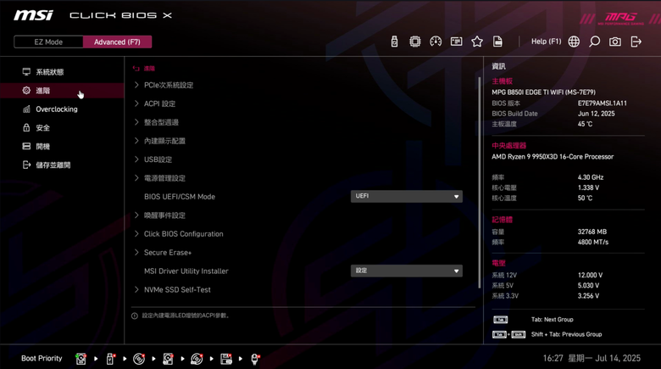This screenshot has height=369, width=661.
Task: Take screenshot with camera icon
Action: pyautogui.click(x=615, y=42)
